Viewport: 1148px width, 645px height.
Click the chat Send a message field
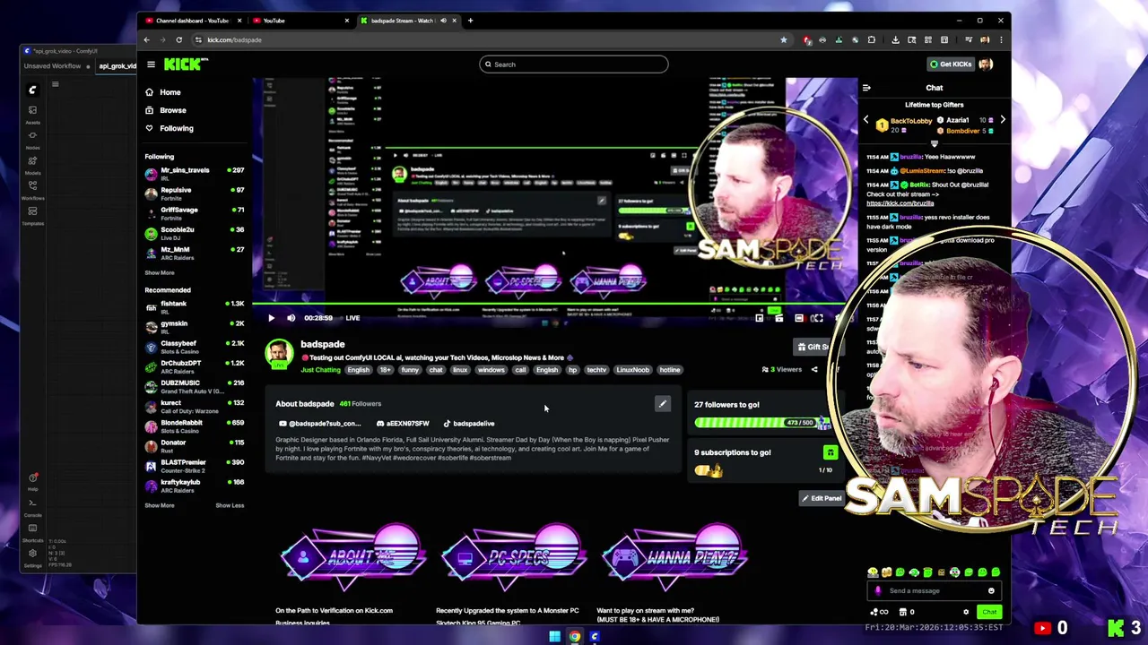tap(933, 591)
